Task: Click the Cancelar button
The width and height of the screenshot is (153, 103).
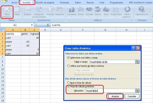Action: [x=132, y=96]
